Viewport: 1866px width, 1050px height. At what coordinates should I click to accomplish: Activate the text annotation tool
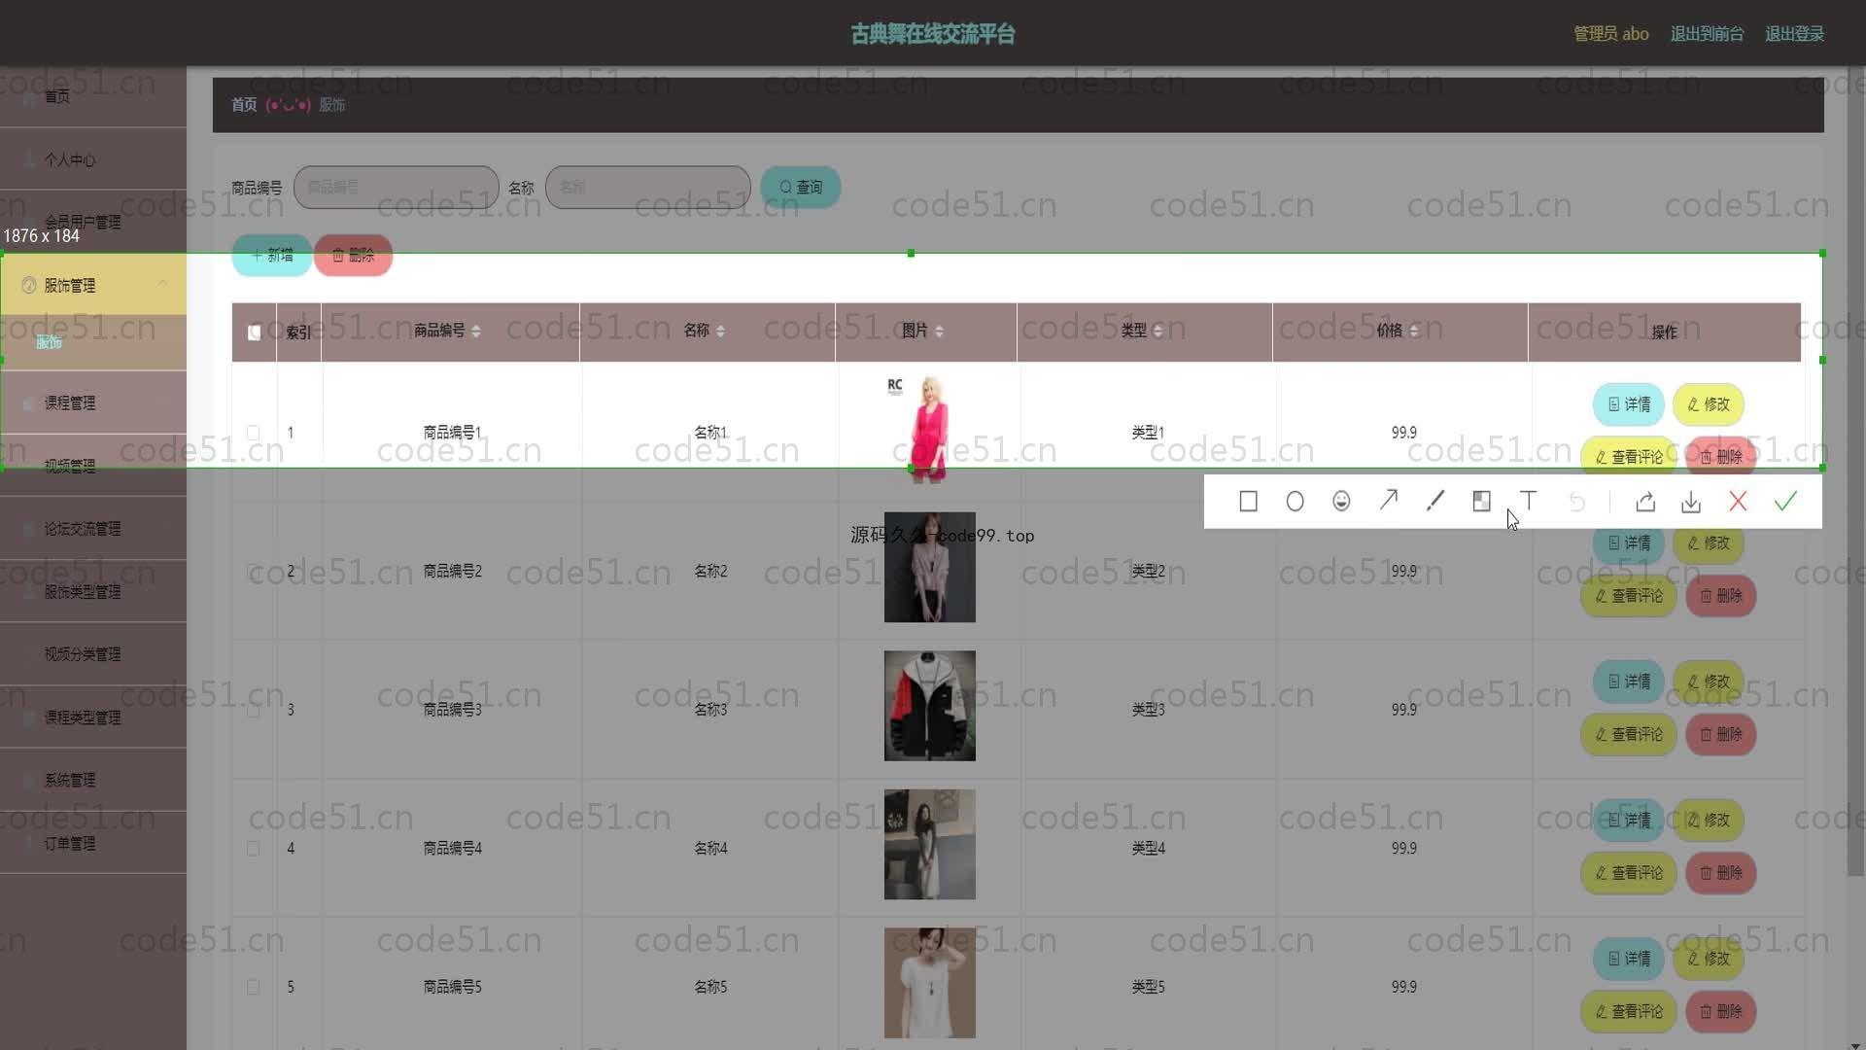click(x=1528, y=501)
